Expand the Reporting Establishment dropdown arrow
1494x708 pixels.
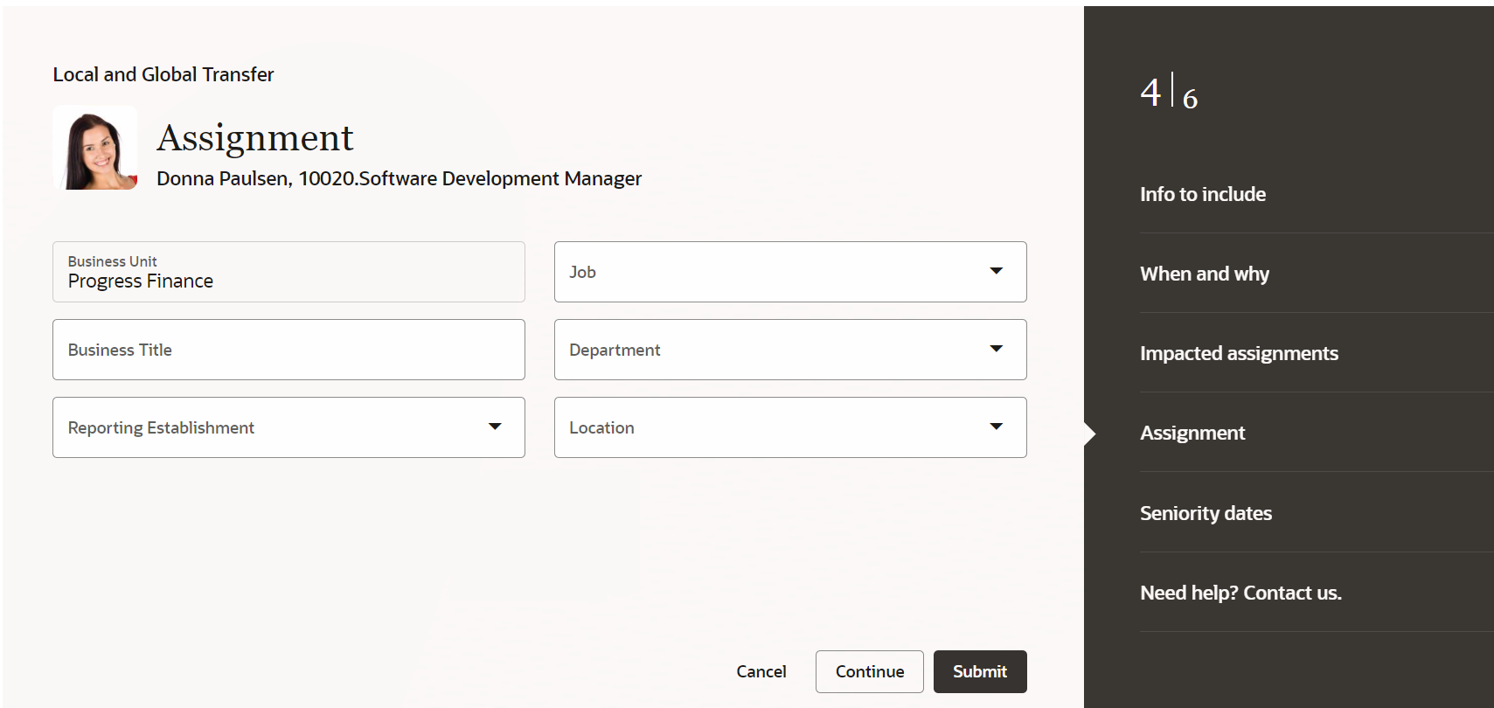[495, 427]
